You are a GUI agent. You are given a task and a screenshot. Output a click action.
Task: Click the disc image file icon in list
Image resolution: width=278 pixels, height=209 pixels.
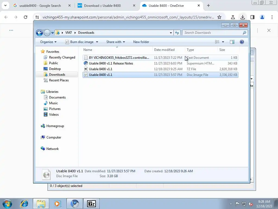86,75
